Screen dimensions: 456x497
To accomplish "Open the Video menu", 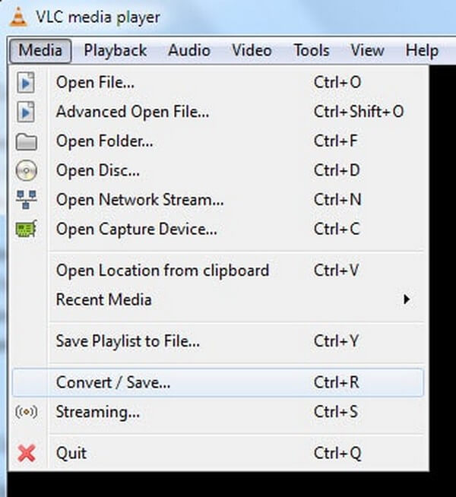I will point(252,51).
